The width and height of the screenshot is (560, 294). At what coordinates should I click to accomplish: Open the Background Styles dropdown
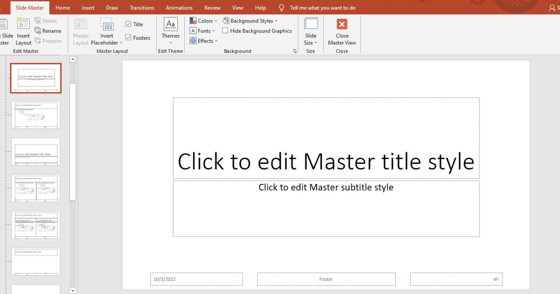pyautogui.click(x=251, y=21)
